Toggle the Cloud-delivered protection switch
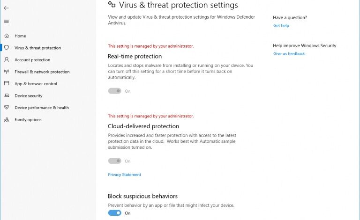The height and width of the screenshot is (220, 360). [114, 161]
